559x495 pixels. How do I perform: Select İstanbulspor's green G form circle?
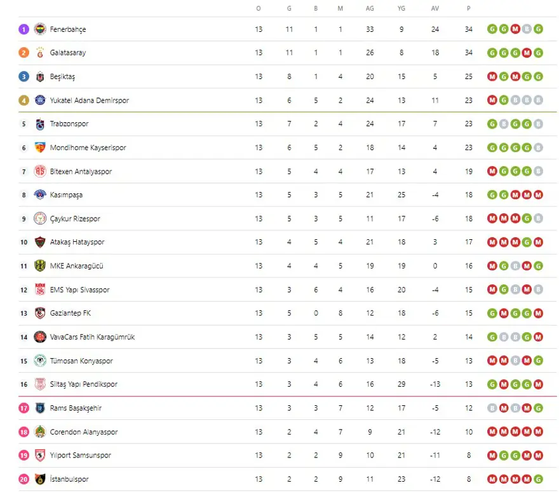coord(539,479)
